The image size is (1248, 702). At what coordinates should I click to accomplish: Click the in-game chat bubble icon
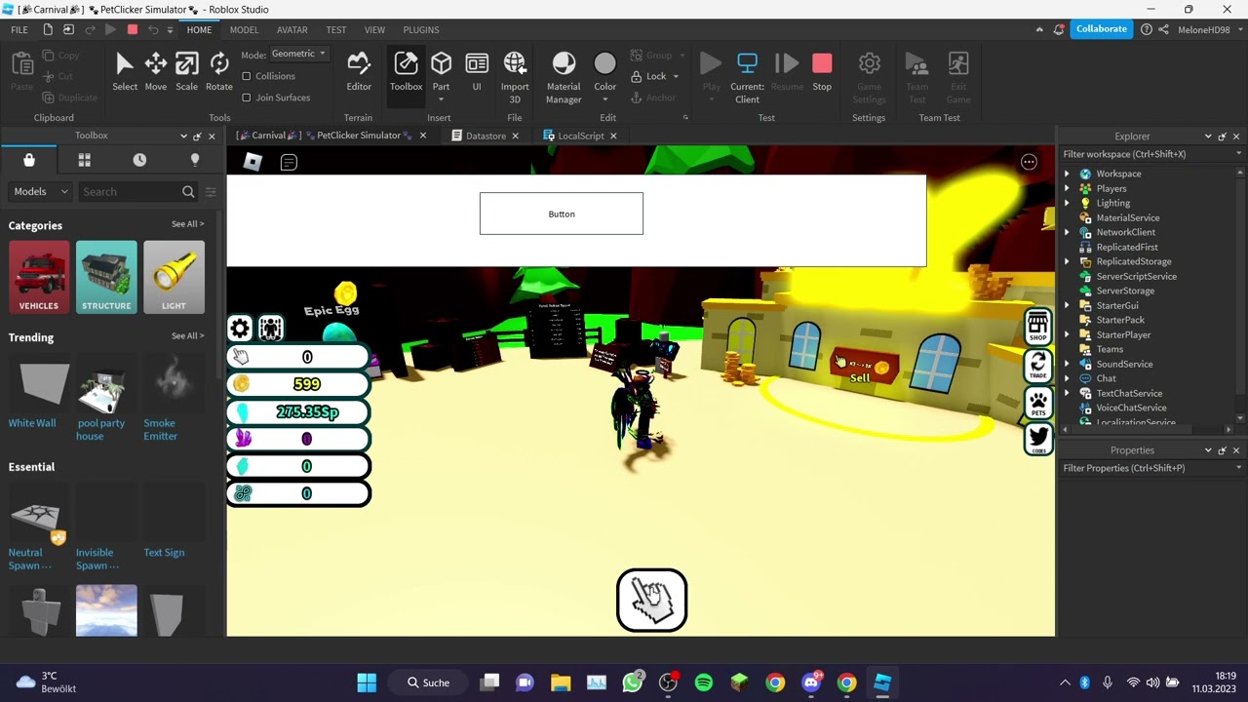pos(289,163)
